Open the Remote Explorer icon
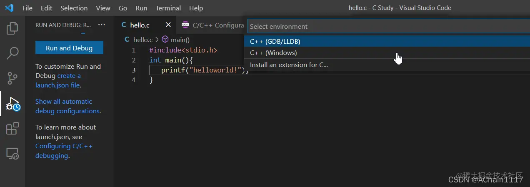The image size is (530, 187). [12, 154]
